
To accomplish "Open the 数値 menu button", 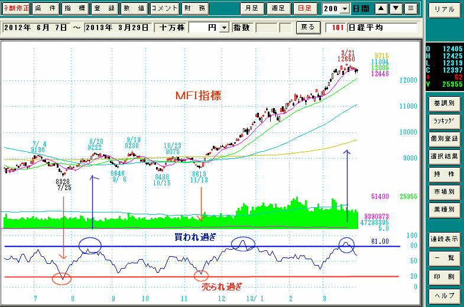I will [134, 8].
